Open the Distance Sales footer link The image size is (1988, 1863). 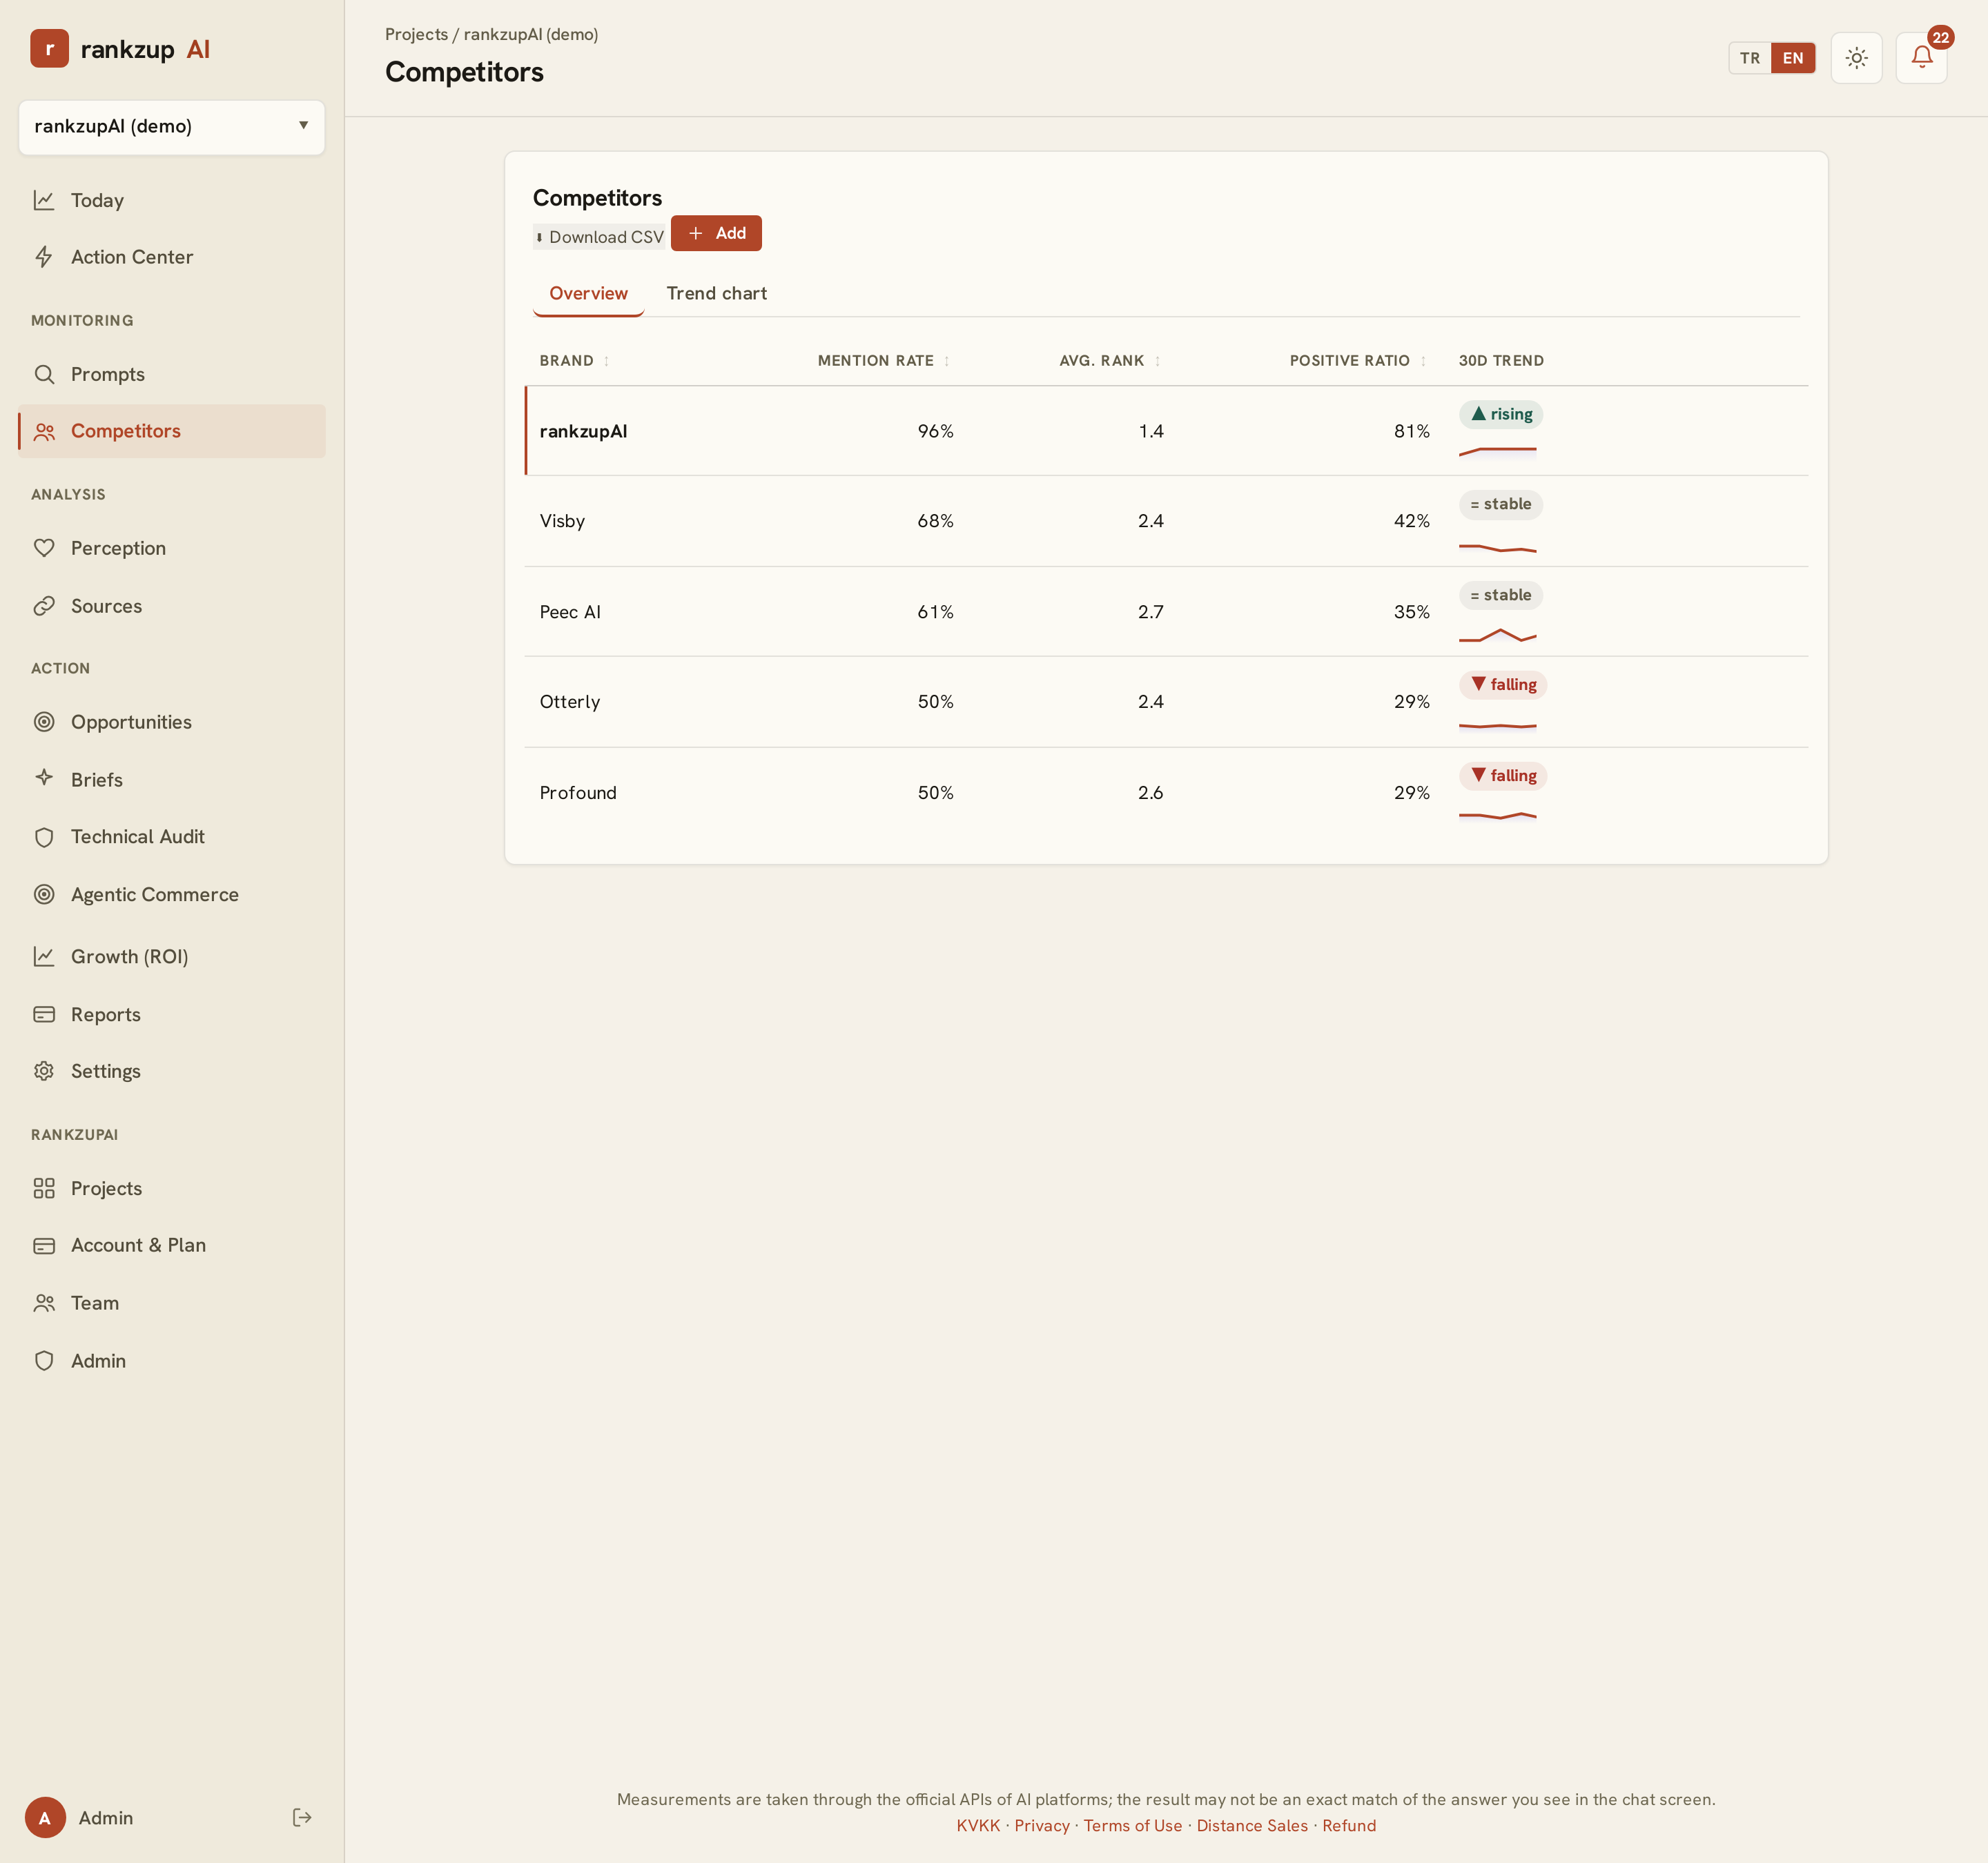1252,1825
